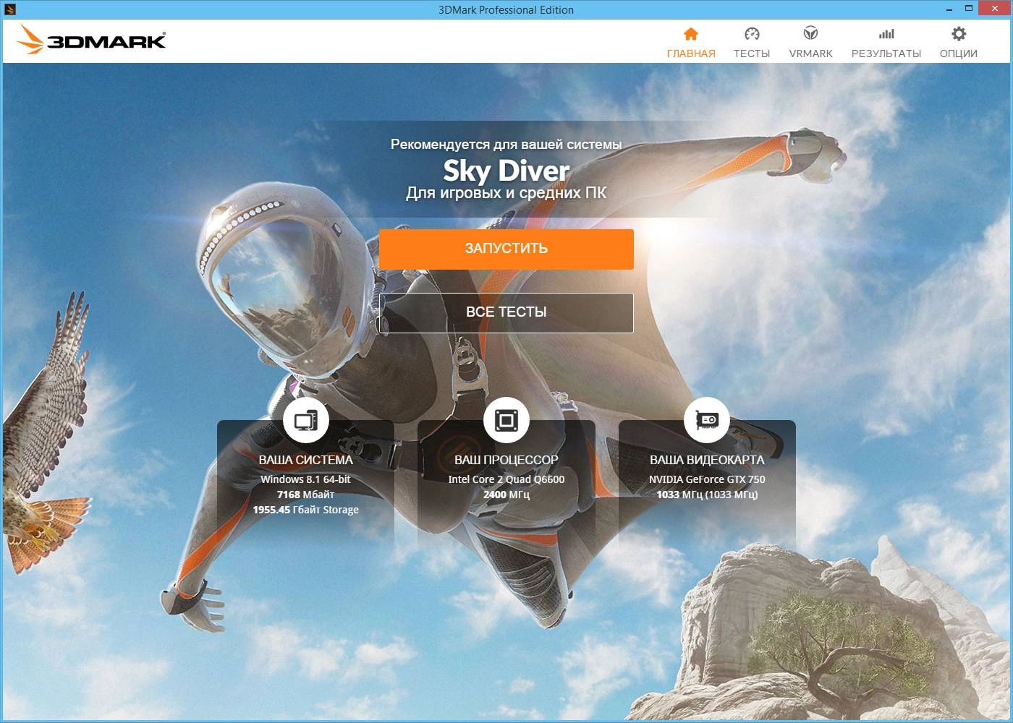Viewport: 1013px width, 723px height.
Task: Open the РЕЗУЛЬТАТЫ tab label
Action: pyautogui.click(x=886, y=54)
